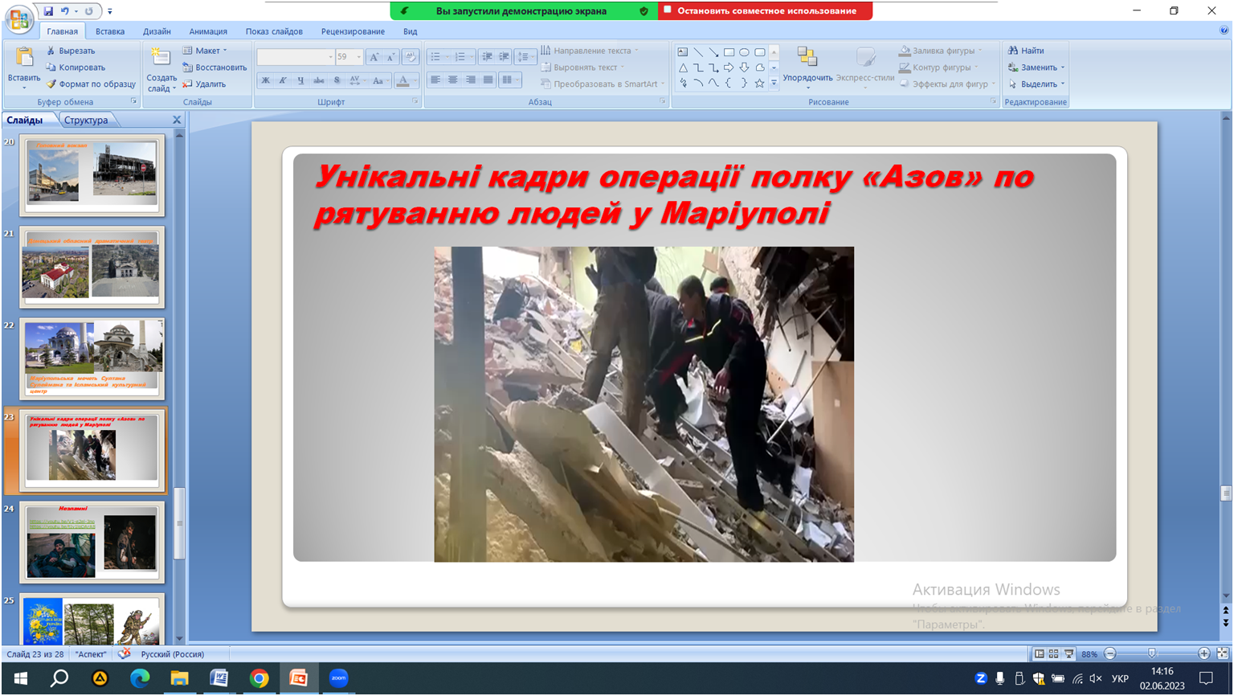Expand the font size dropdown showing 59
The width and height of the screenshot is (1234, 696).
click(x=358, y=57)
